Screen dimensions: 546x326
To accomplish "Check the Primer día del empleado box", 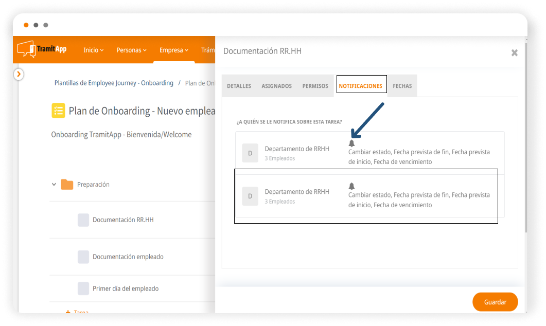I will tap(83, 288).
